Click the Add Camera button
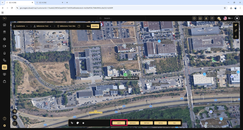 133,123
